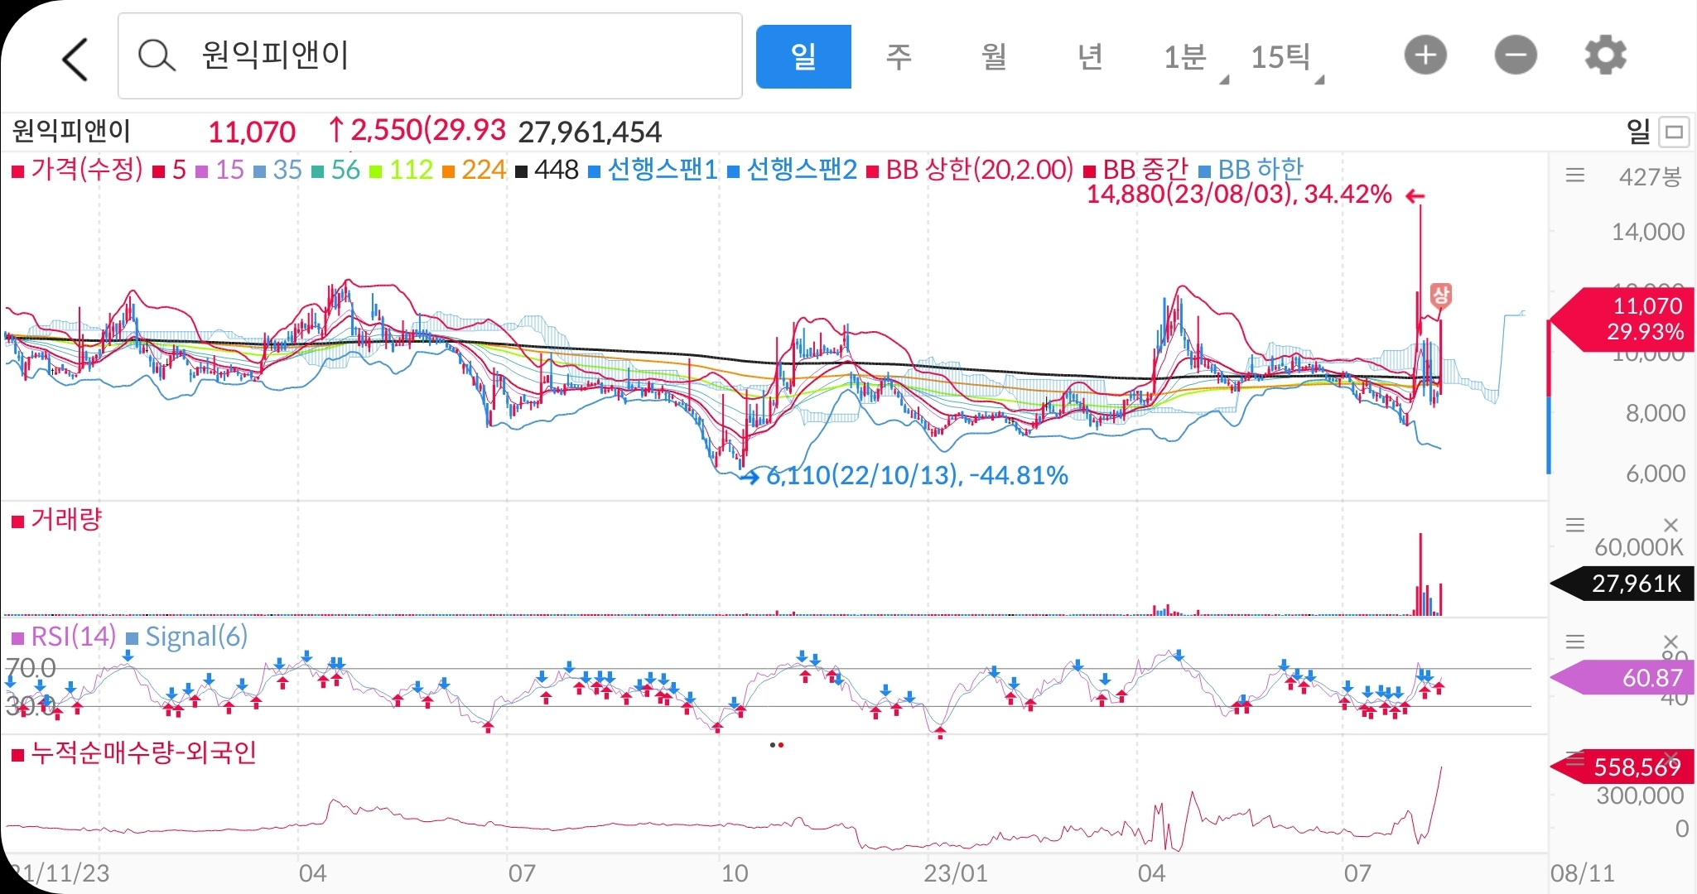
Task: Select the 35 moving average legend
Action: [278, 170]
